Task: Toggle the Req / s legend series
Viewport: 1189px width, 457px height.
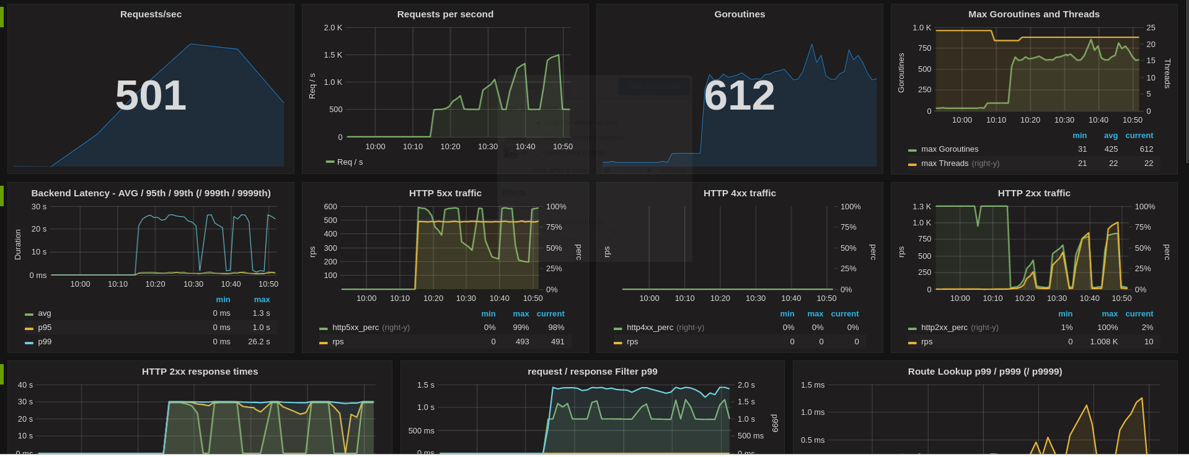Action: (x=350, y=162)
